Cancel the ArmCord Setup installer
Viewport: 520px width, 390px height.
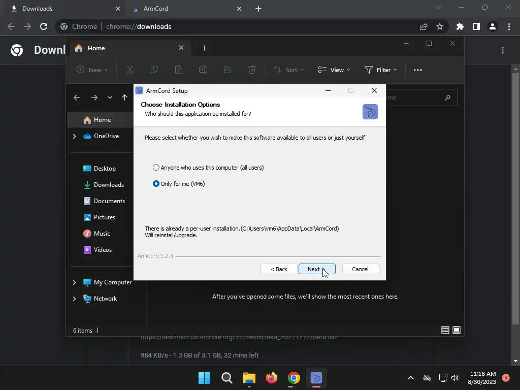(360, 269)
